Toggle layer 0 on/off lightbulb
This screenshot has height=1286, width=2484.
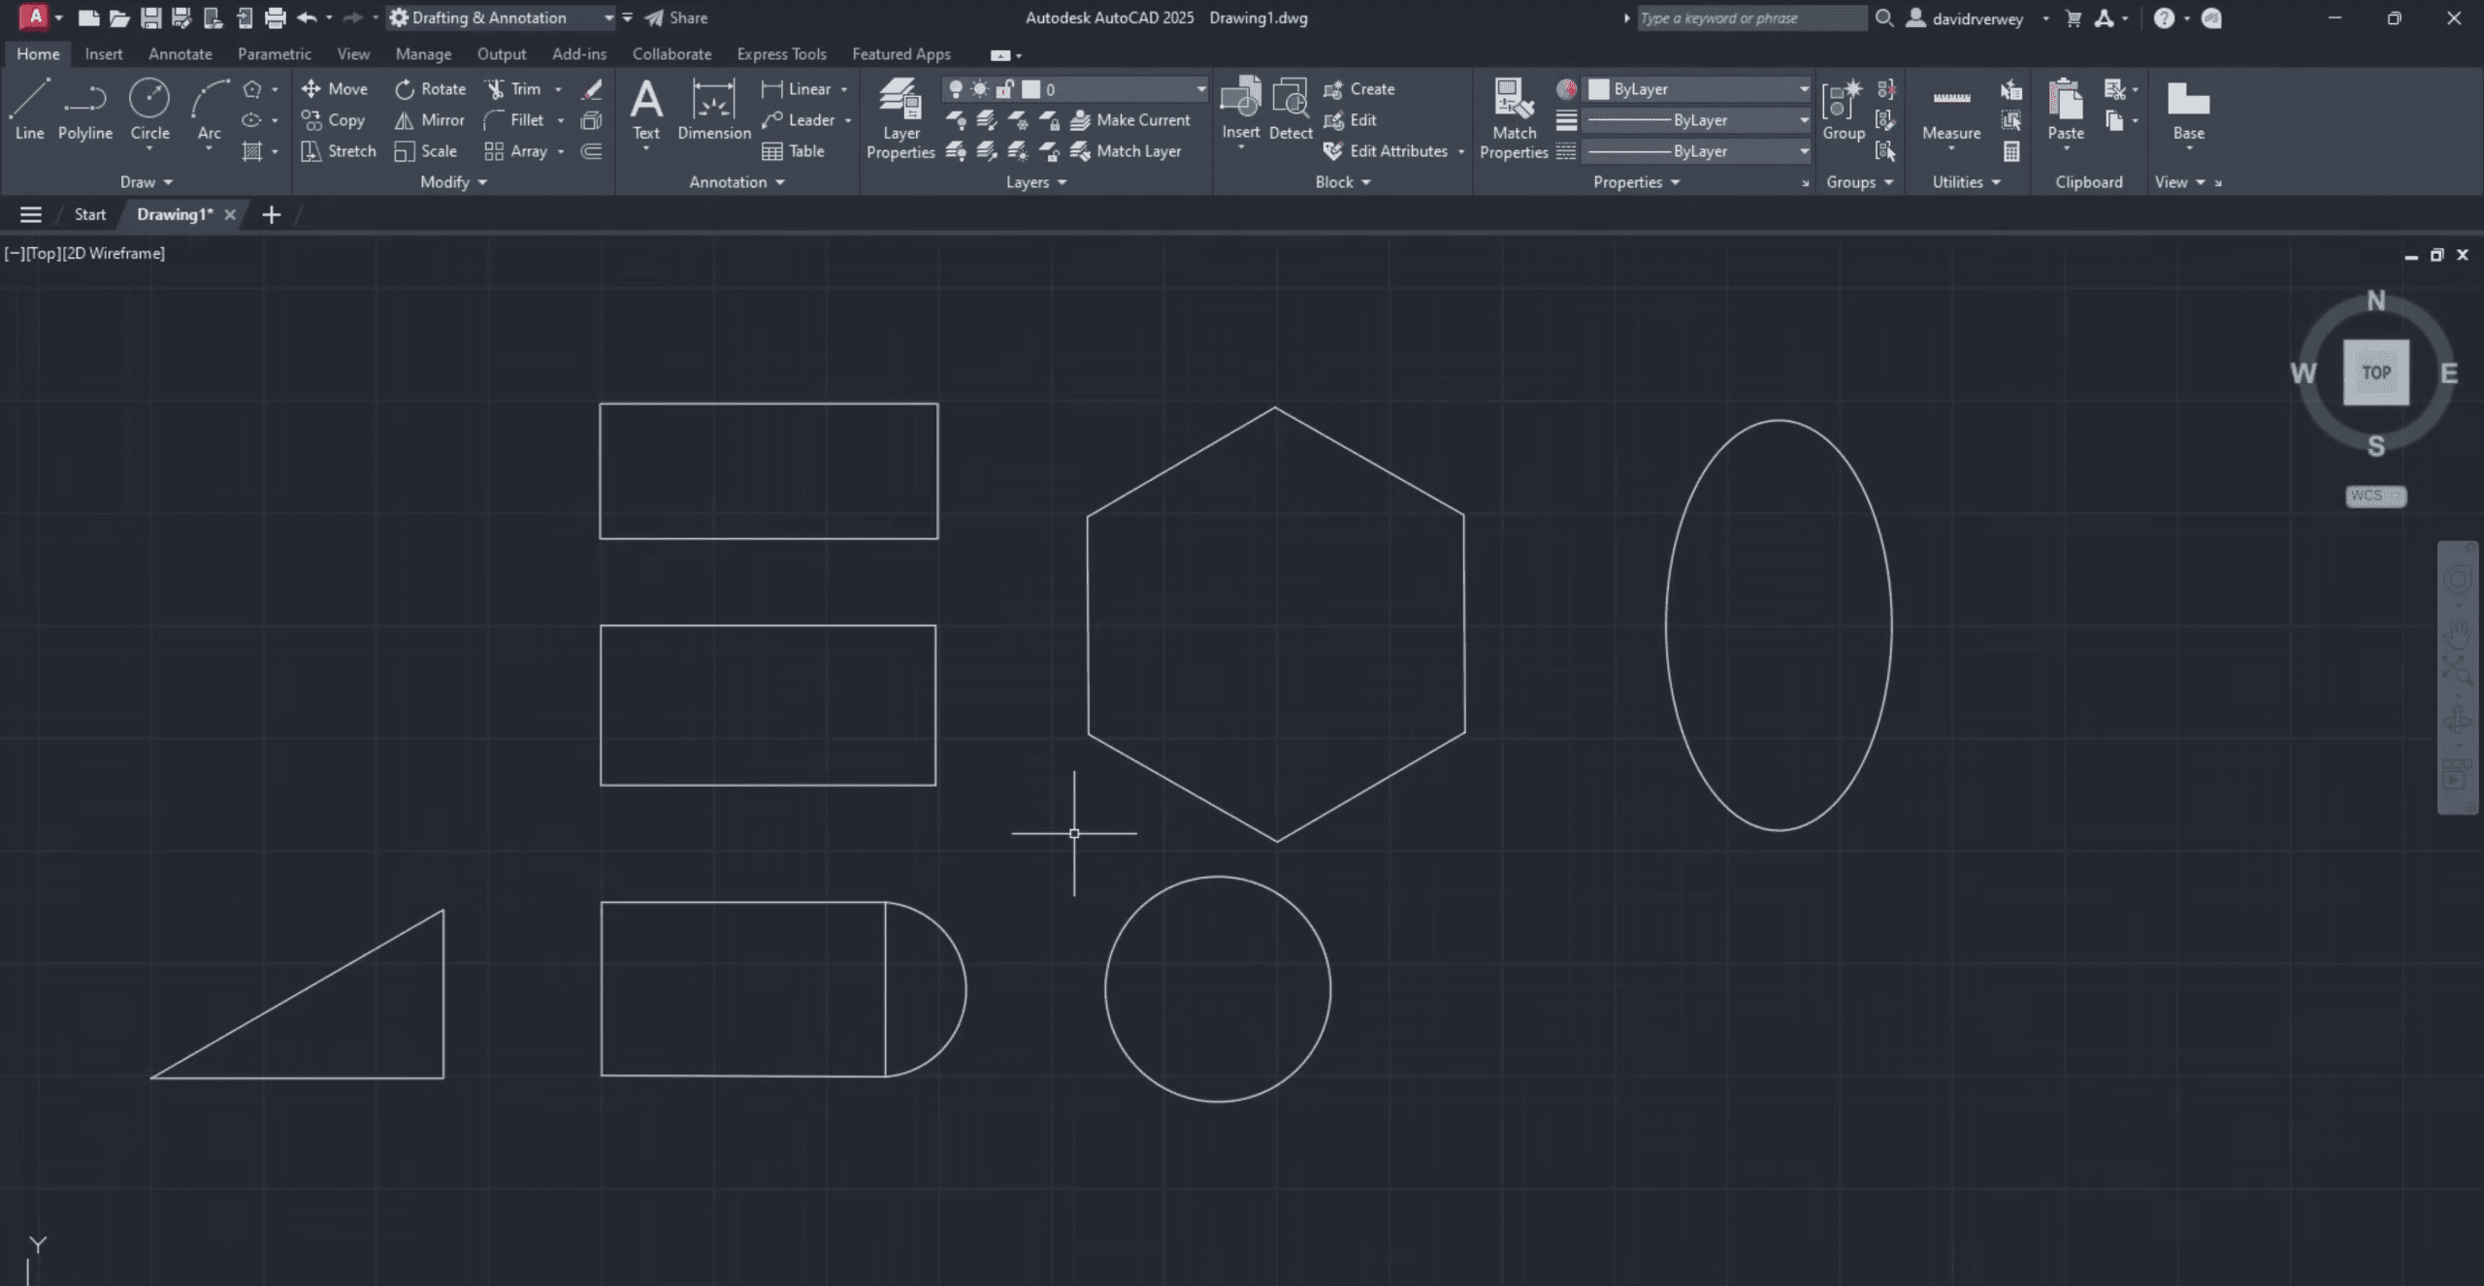pyautogui.click(x=956, y=89)
